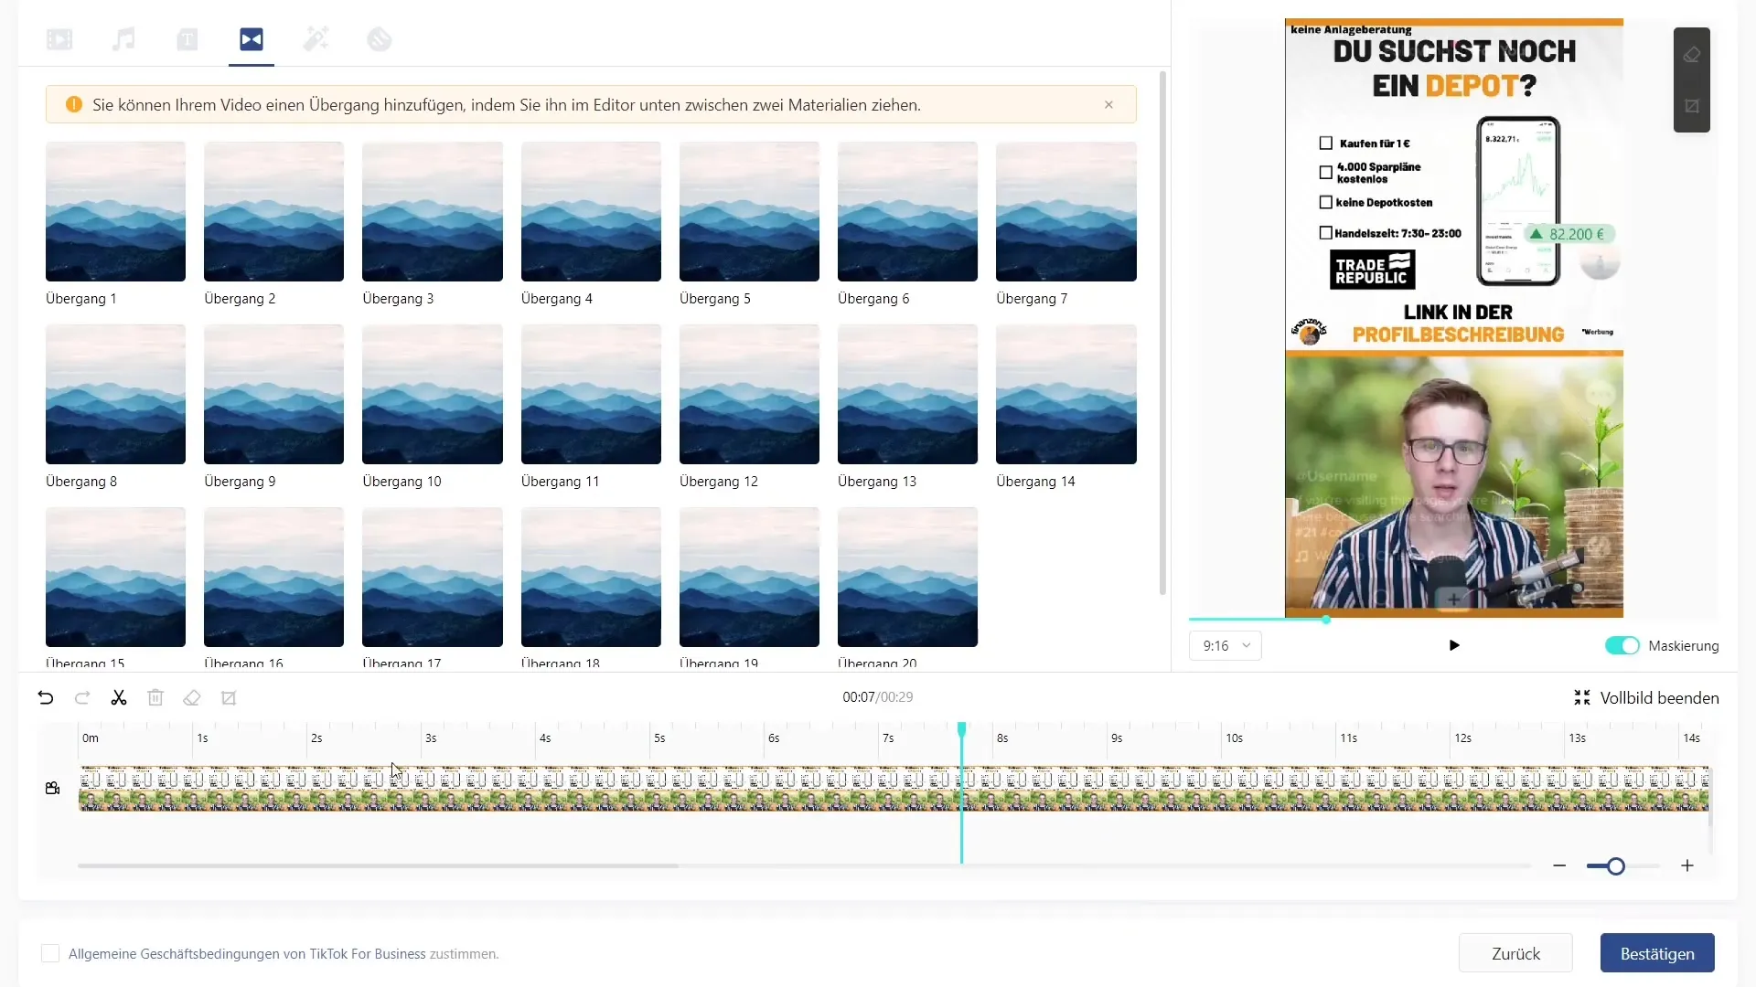Click the Zurück button
1756x987 pixels.
point(1515,953)
